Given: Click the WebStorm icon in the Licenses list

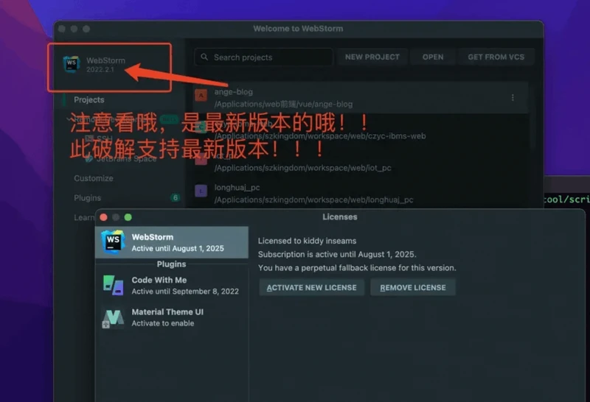Looking at the screenshot, I should coord(114,243).
